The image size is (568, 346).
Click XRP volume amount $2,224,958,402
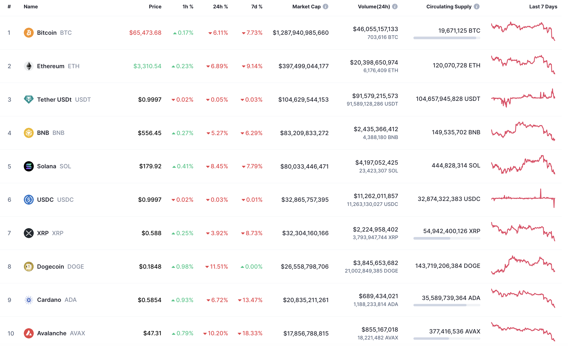pyautogui.click(x=375, y=229)
